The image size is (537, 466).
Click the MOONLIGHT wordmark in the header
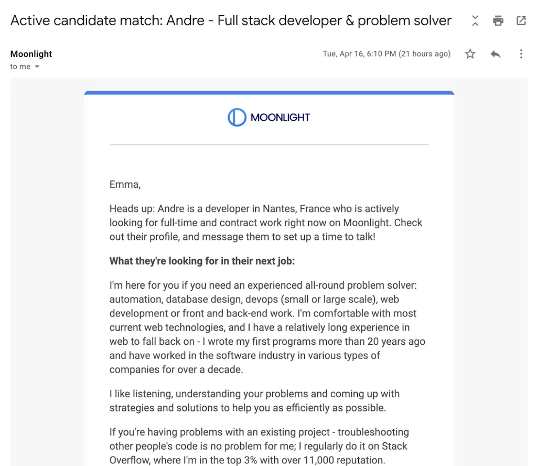pos(280,118)
